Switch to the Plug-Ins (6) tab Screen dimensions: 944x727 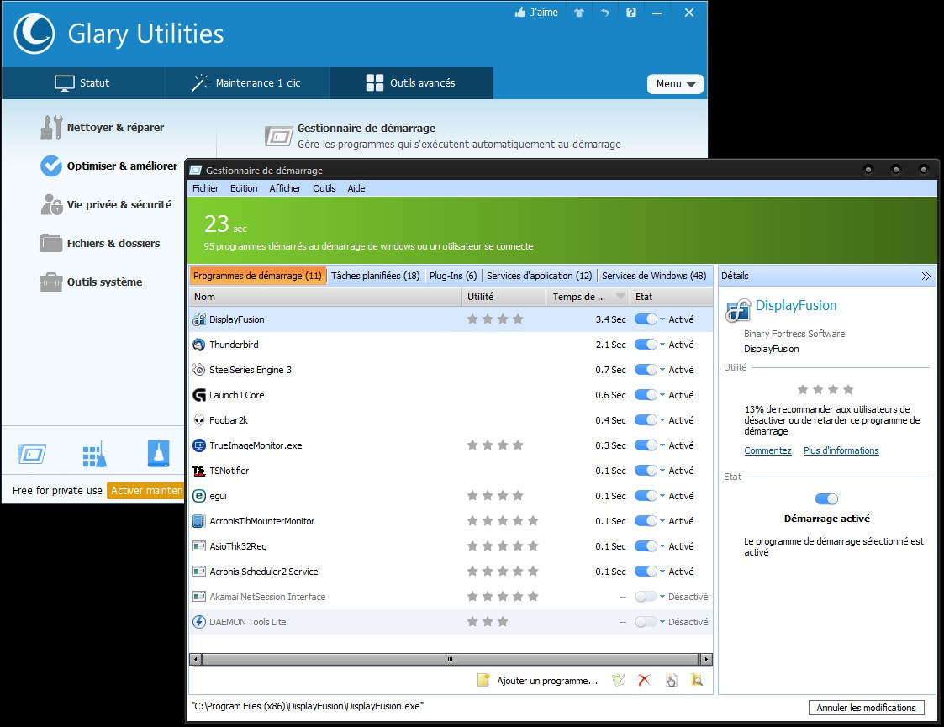tap(453, 276)
